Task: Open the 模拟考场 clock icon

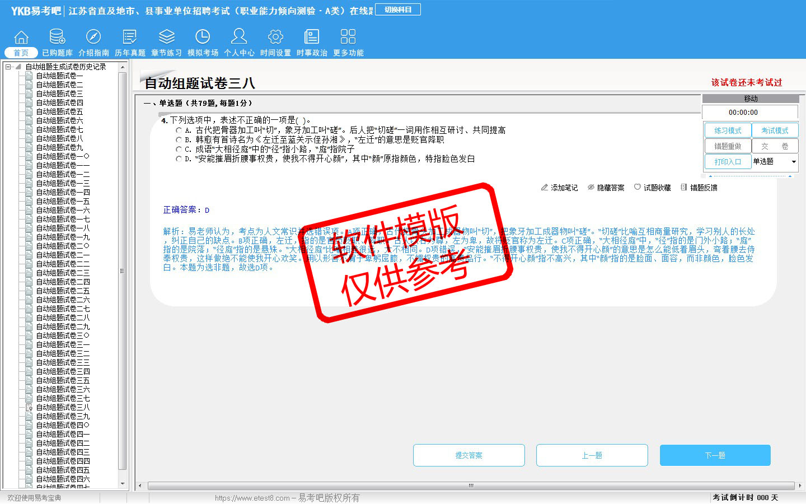Action: [203, 38]
